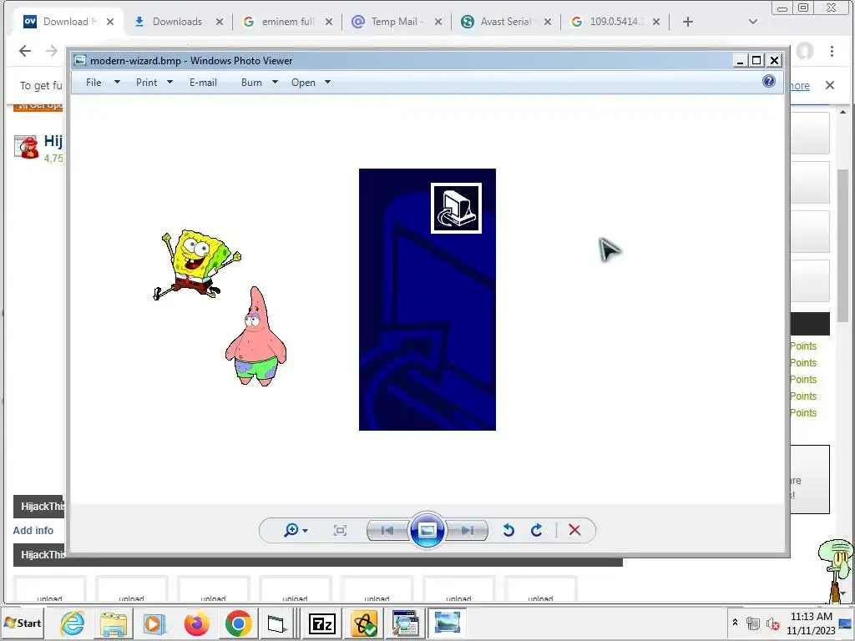The width and height of the screenshot is (855, 641).
Task: Show hidden system tray icons
Action: [x=735, y=622]
